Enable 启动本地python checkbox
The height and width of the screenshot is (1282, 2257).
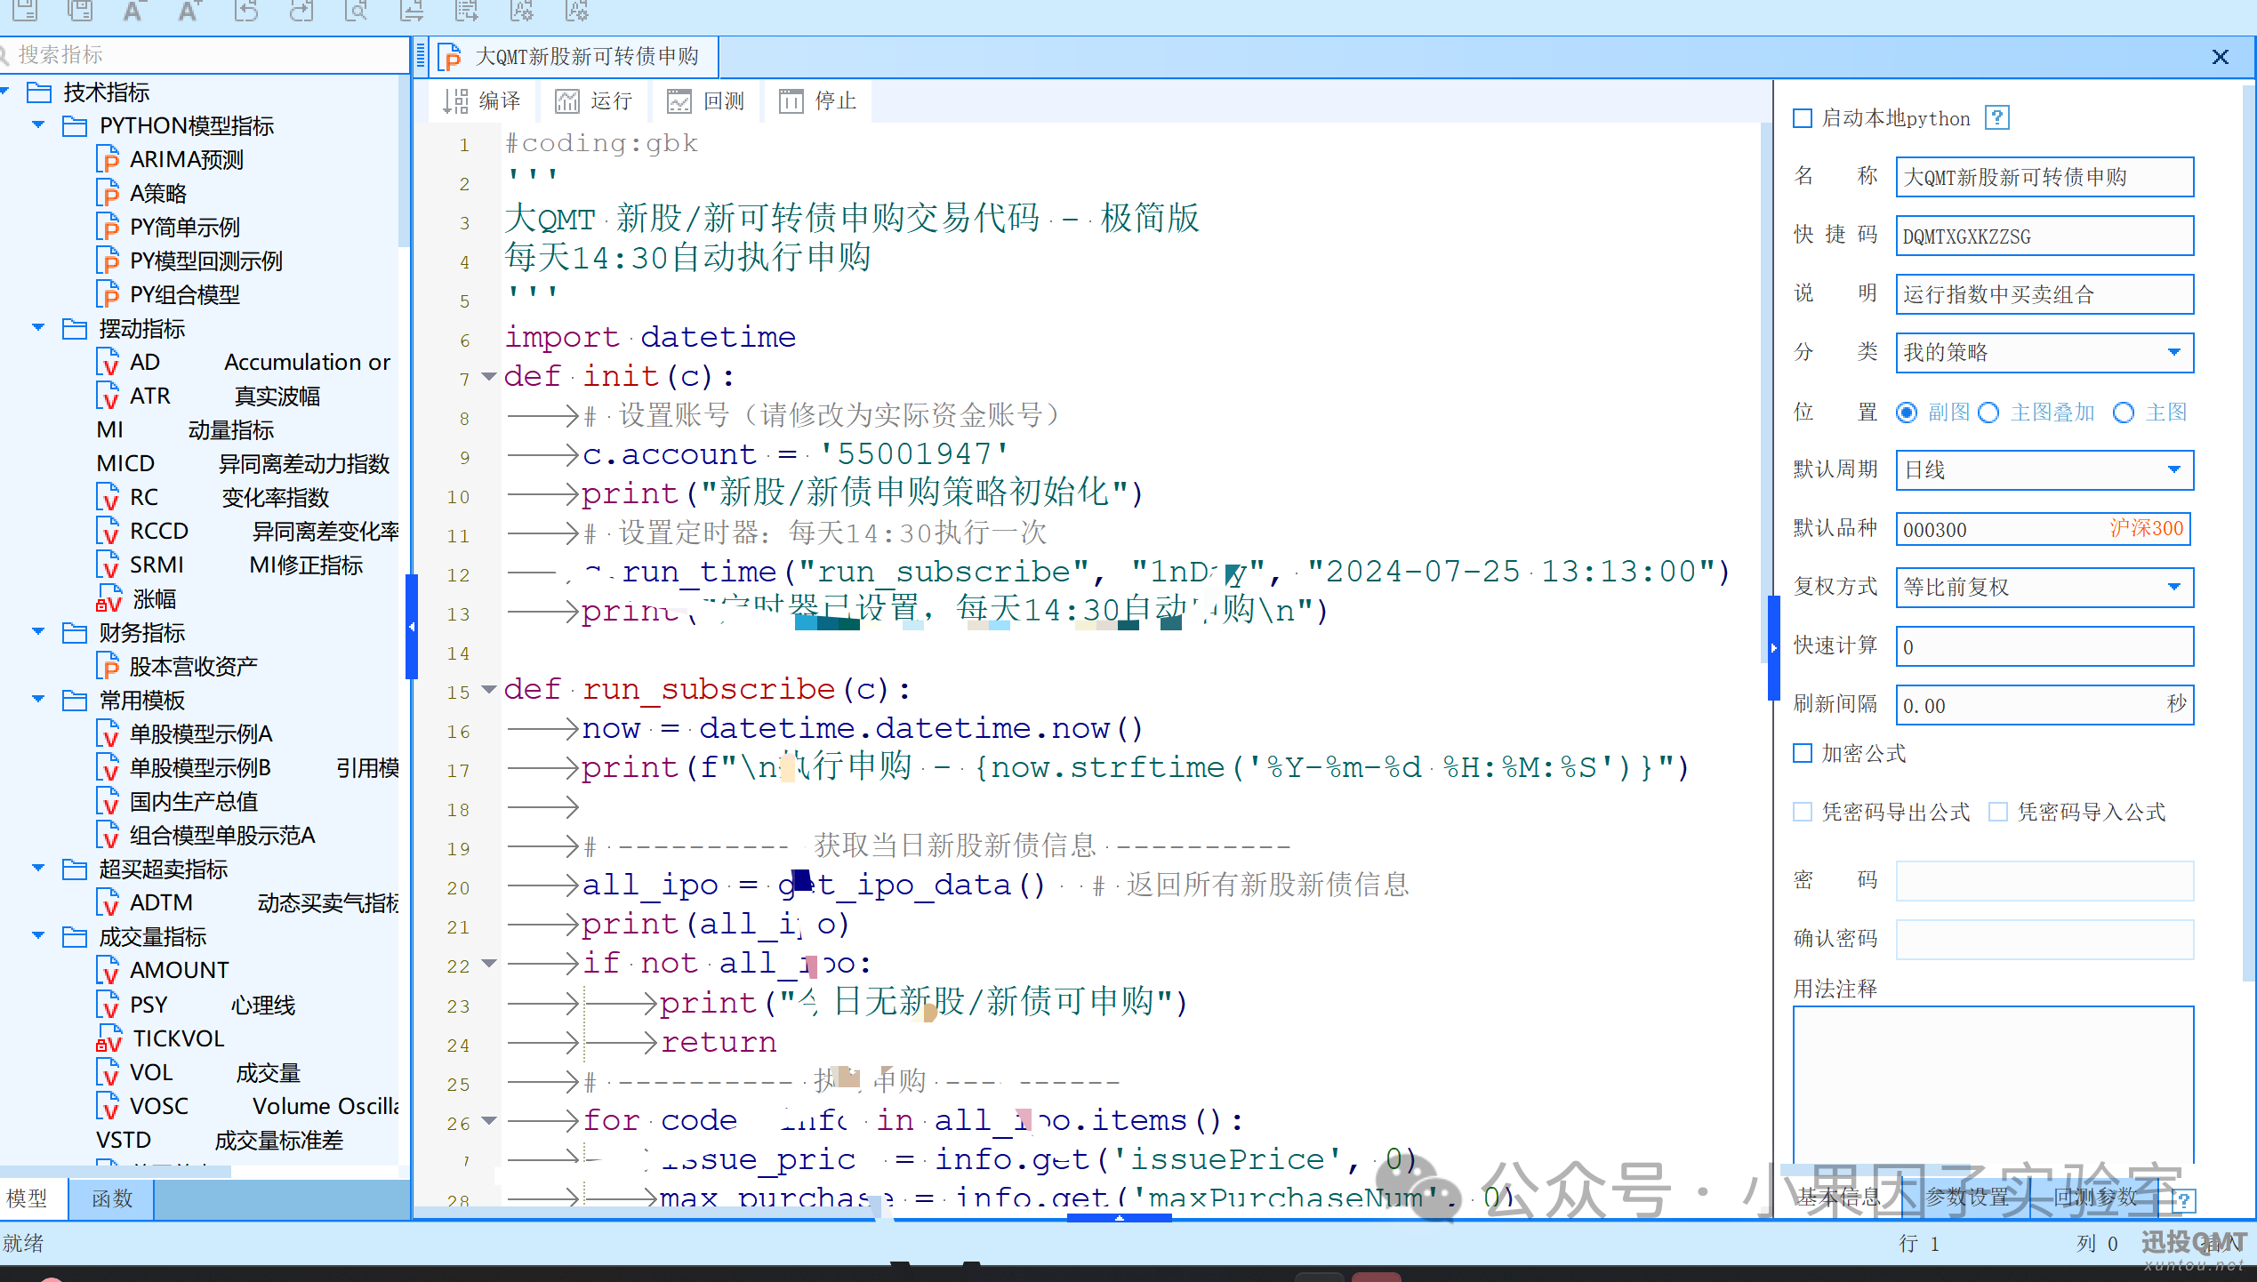(1803, 118)
